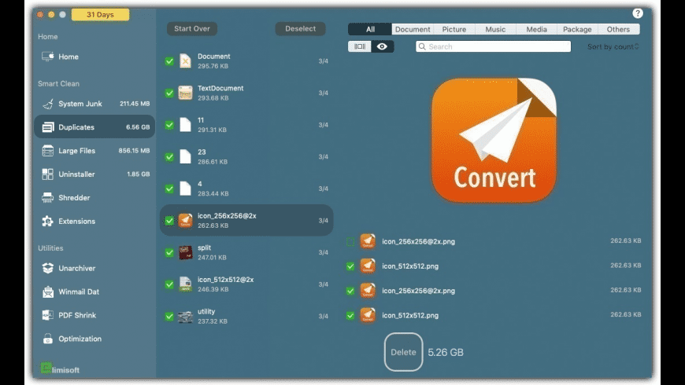Select the TextDocument group icon

tap(185, 93)
